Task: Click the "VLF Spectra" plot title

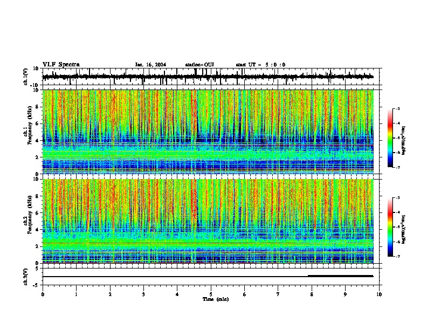Action: coord(61,65)
